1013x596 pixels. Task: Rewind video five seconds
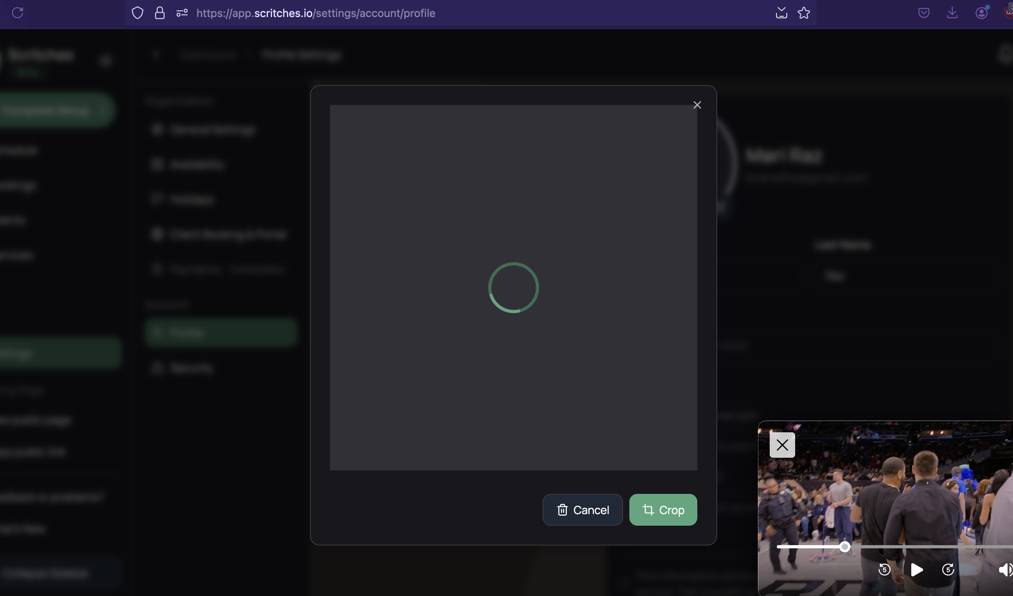pyautogui.click(x=884, y=569)
